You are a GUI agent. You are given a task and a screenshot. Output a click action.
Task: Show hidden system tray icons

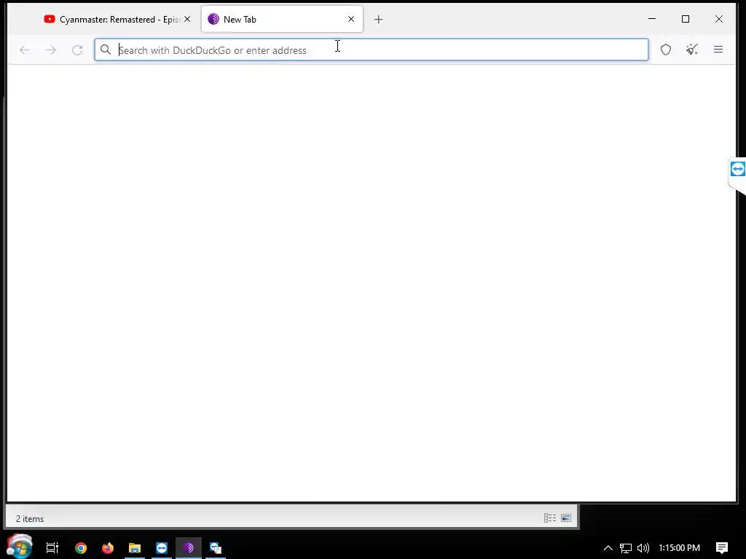click(608, 548)
